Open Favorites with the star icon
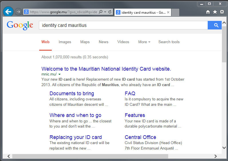Viewport: 228px width, 161px height. [x=215, y=12]
